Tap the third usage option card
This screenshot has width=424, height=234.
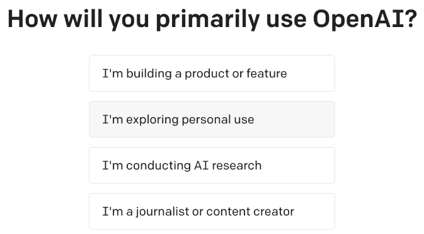(212, 165)
